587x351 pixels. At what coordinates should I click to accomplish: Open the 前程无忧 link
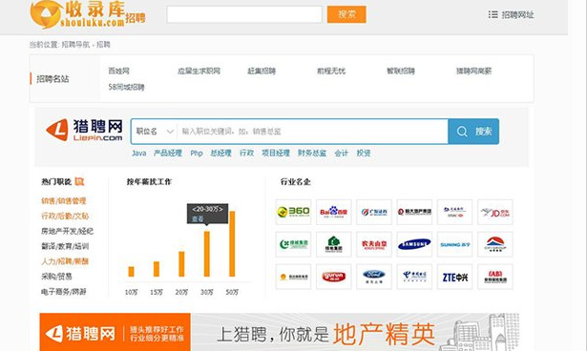point(331,71)
